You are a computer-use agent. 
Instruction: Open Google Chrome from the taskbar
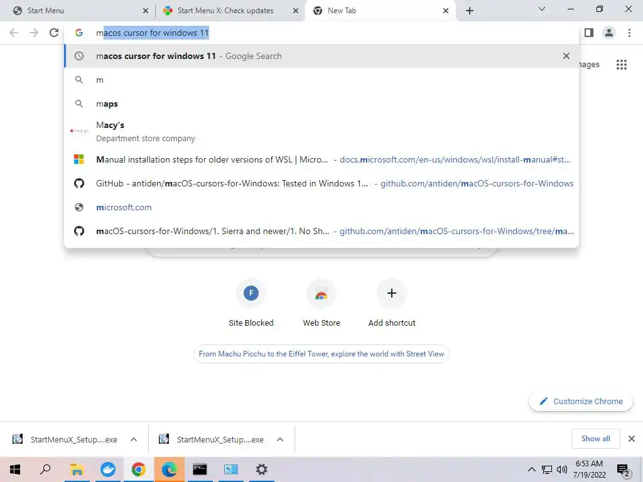(x=139, y=469)
